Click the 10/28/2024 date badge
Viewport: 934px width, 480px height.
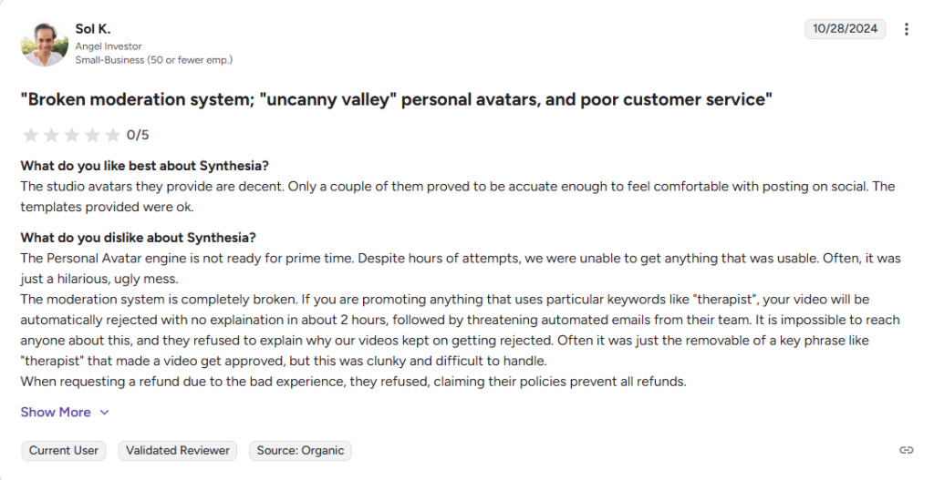(845, 29)
